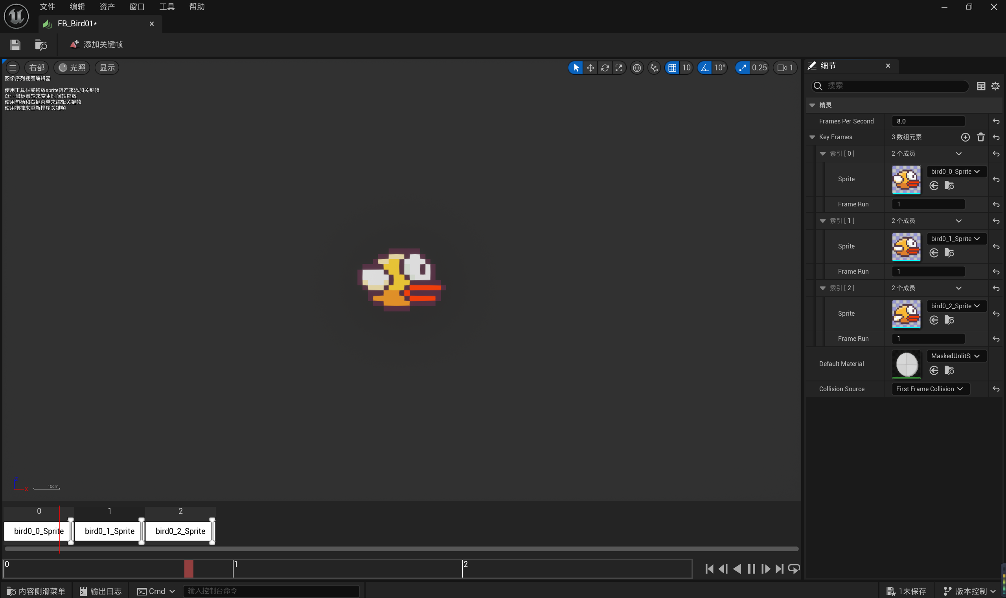
Task: Pause the flipbook playback
Action: point(751,569)
